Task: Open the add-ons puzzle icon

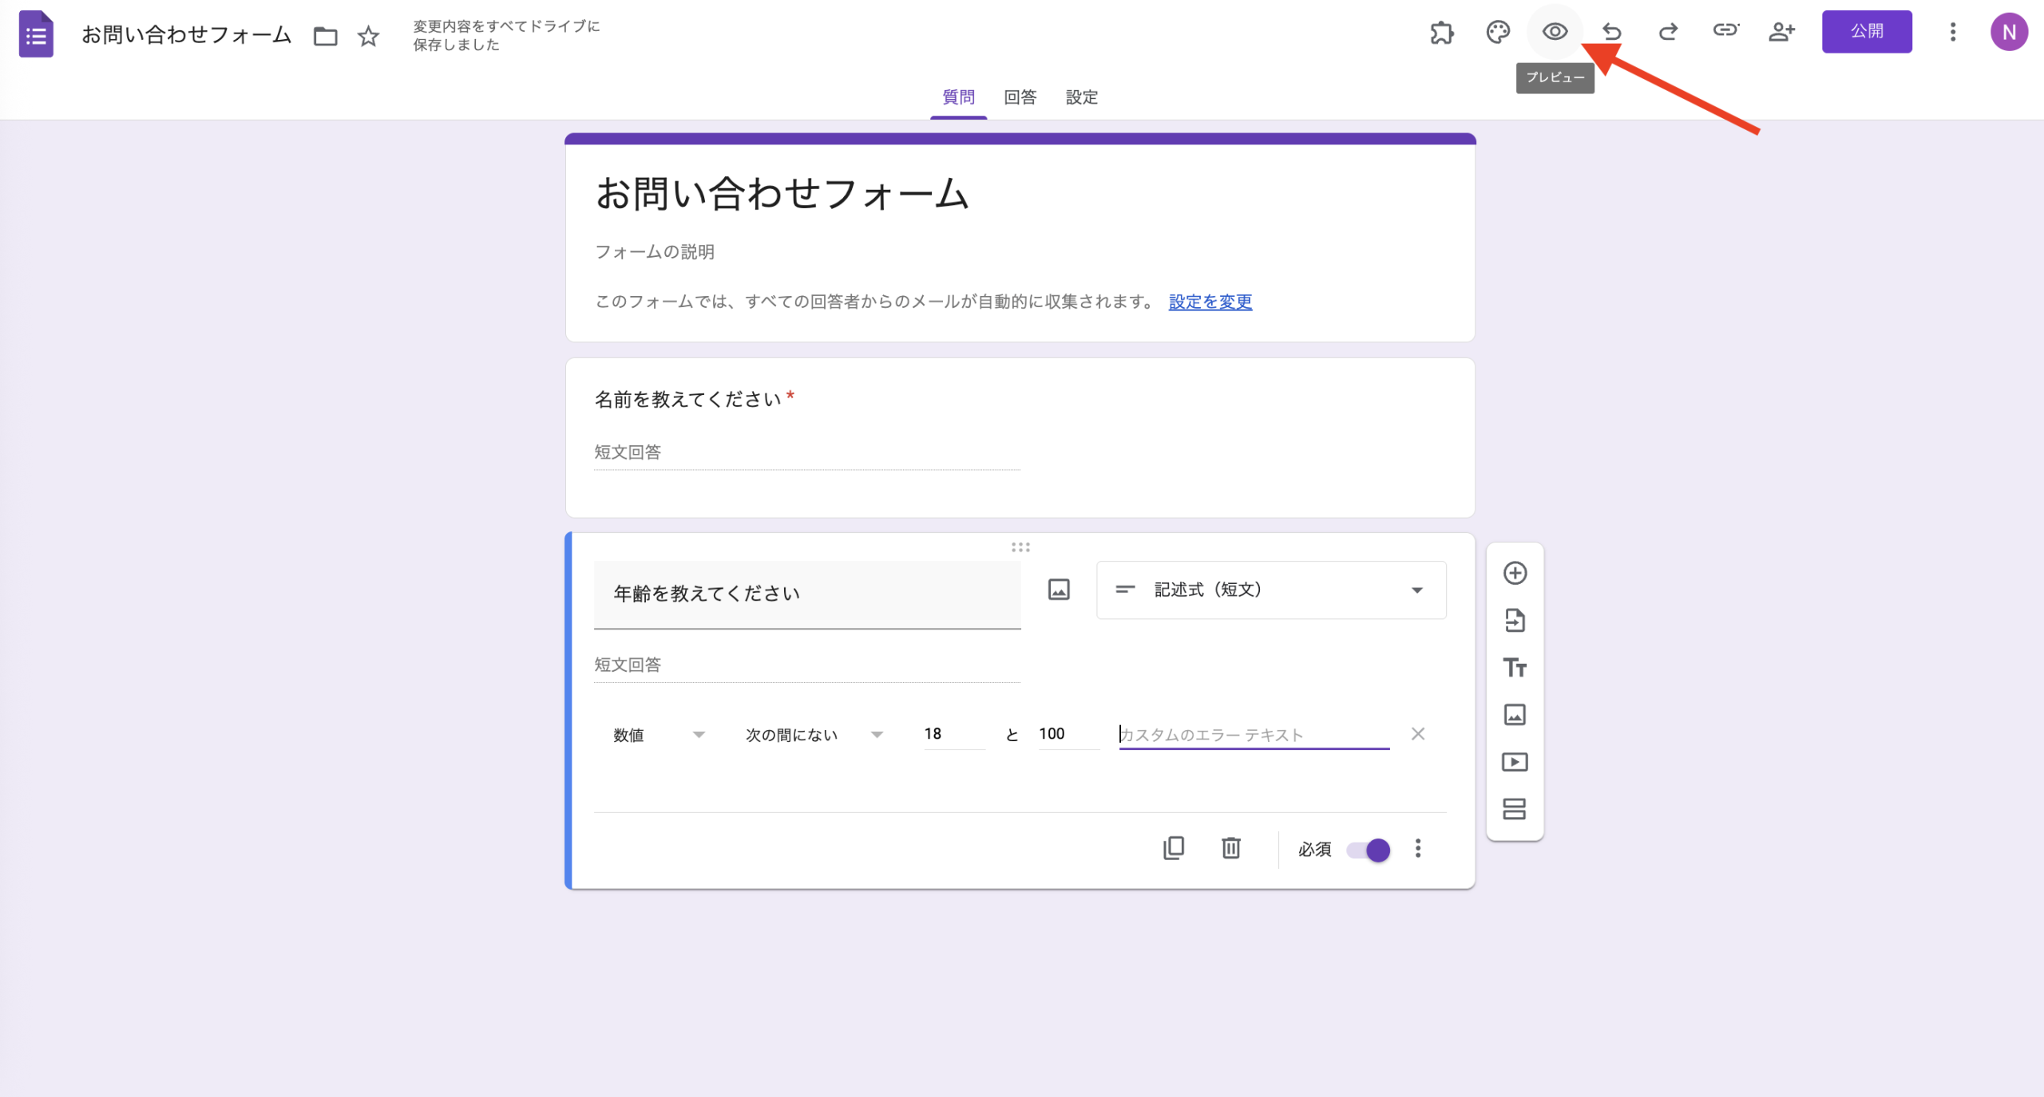Action: coord(1441,32)
